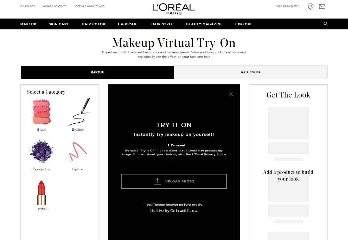Screen dimensions: 348x240
Task: Follow the Privacy Policy link
Action: point(215,155)
